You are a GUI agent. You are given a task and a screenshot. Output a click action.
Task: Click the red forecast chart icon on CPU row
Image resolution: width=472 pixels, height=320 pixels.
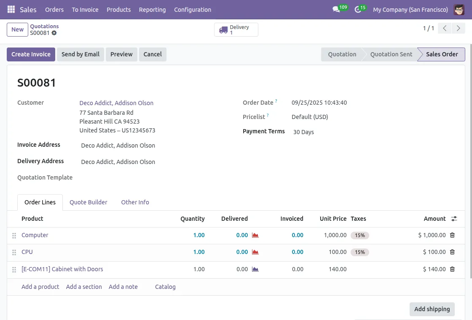(x=255, y=252)
